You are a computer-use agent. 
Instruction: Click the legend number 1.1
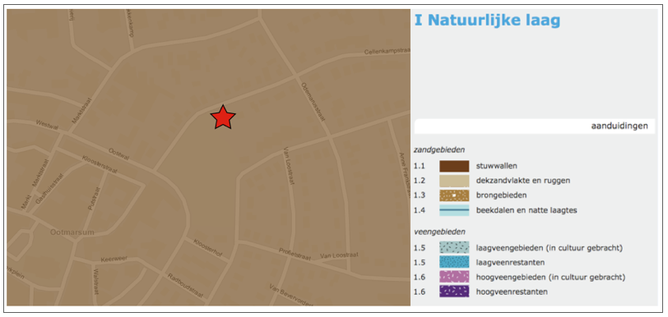pos(420,166)
